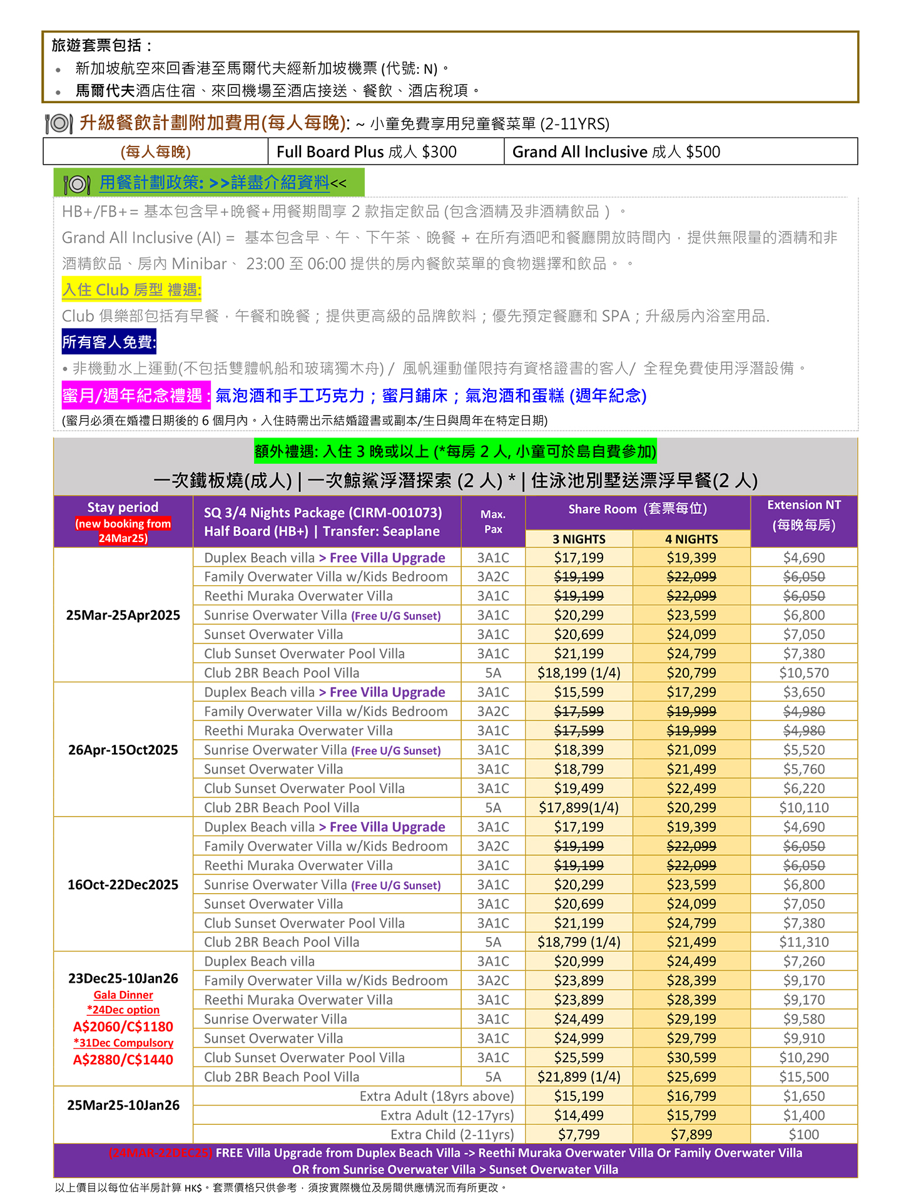Select the $29,799 four-night price
The height and width of the screenshot is (1193, 901).
tap(691, 1038)
